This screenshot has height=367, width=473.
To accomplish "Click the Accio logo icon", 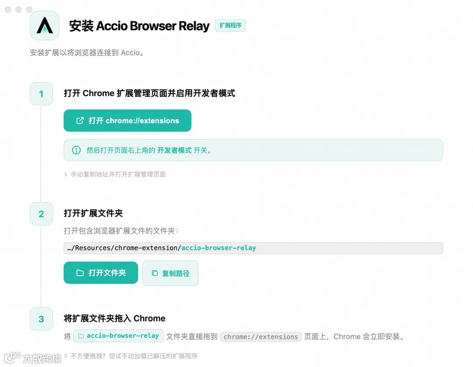I will click(x=44, y=25).
